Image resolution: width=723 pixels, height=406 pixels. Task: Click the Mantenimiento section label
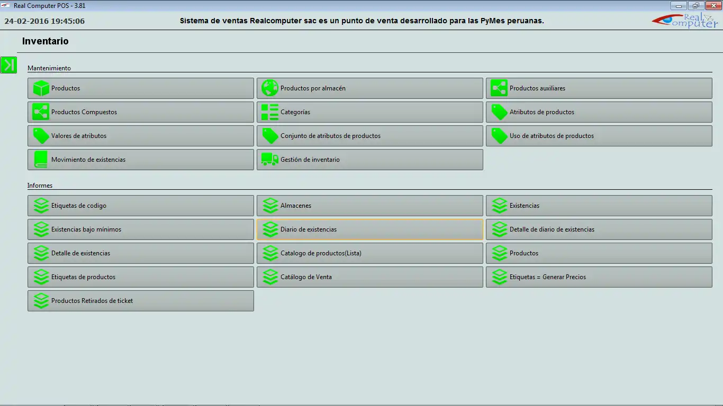point(49,68)
